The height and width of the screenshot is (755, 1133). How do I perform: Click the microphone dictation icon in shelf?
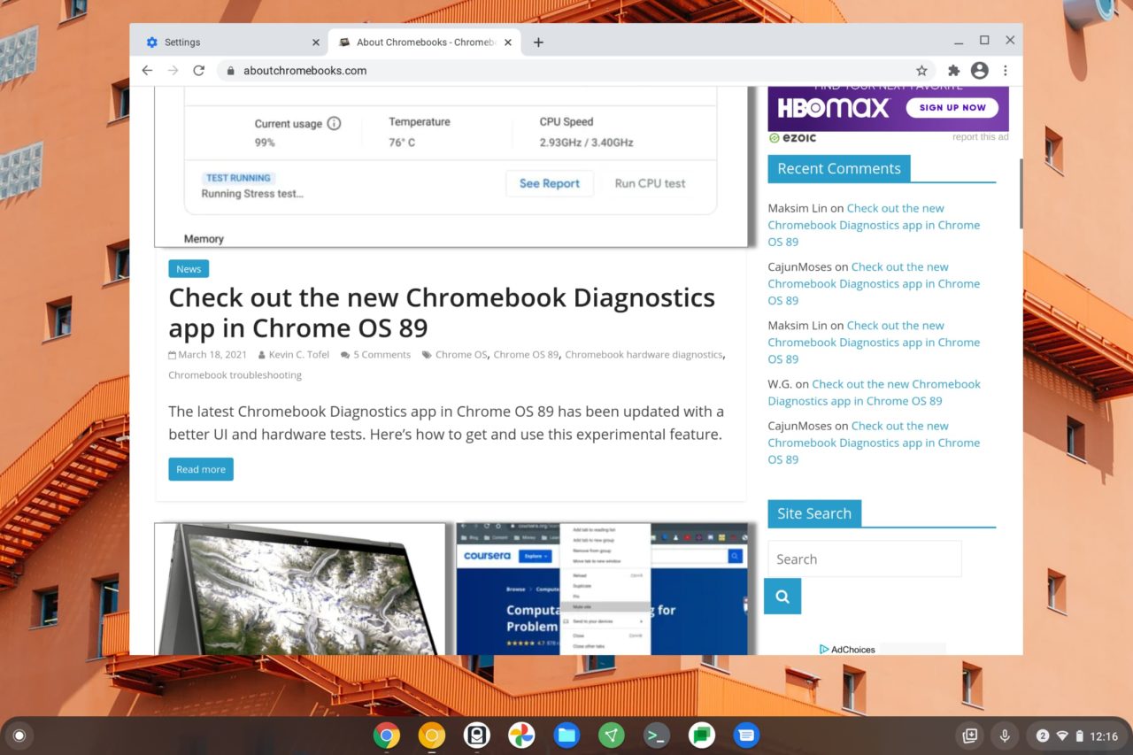1005,736
